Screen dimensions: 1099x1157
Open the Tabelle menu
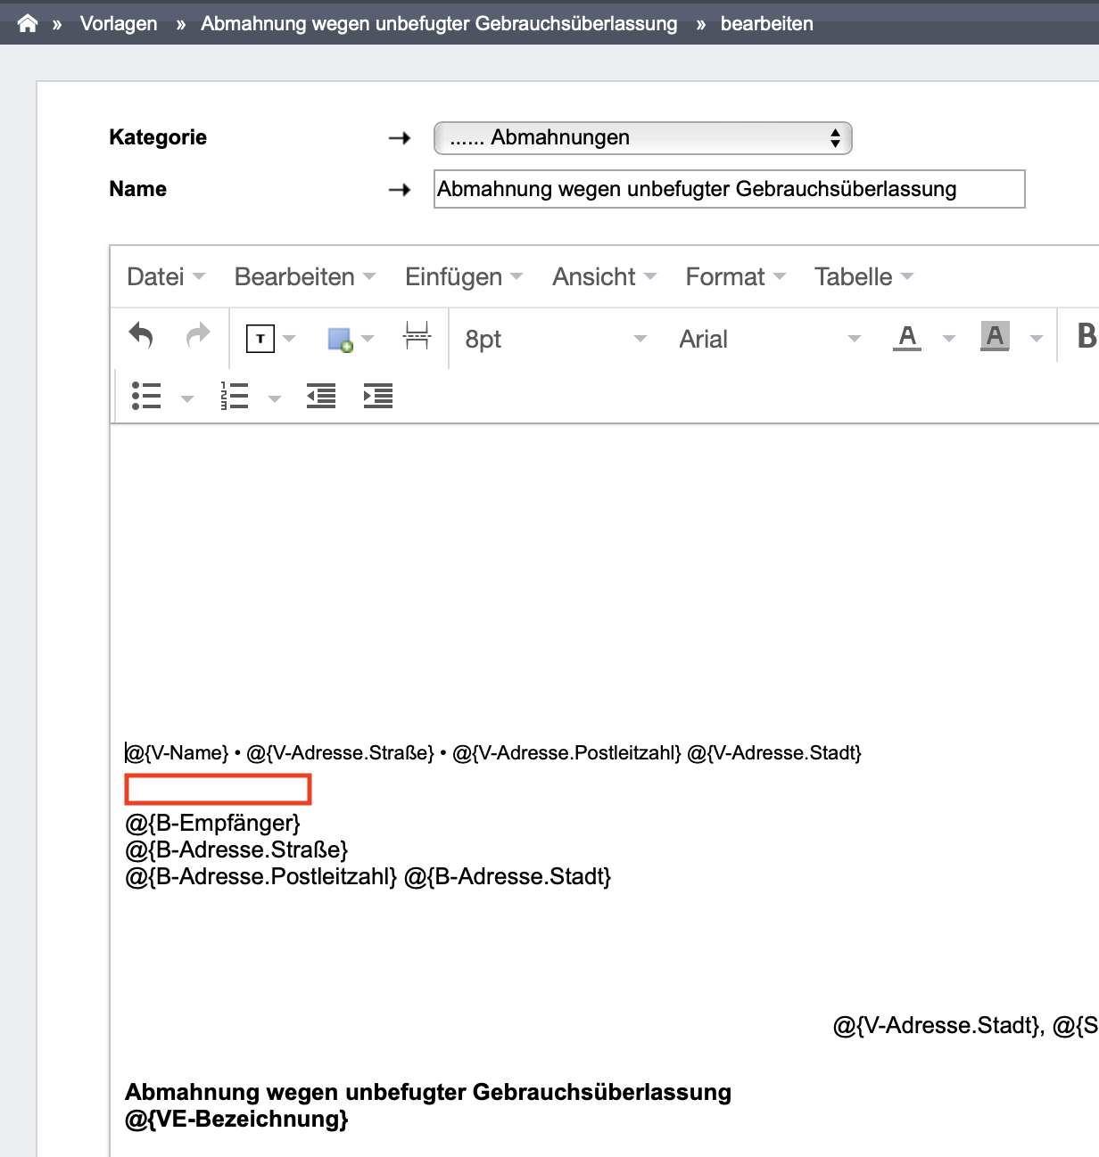point(863,277)
